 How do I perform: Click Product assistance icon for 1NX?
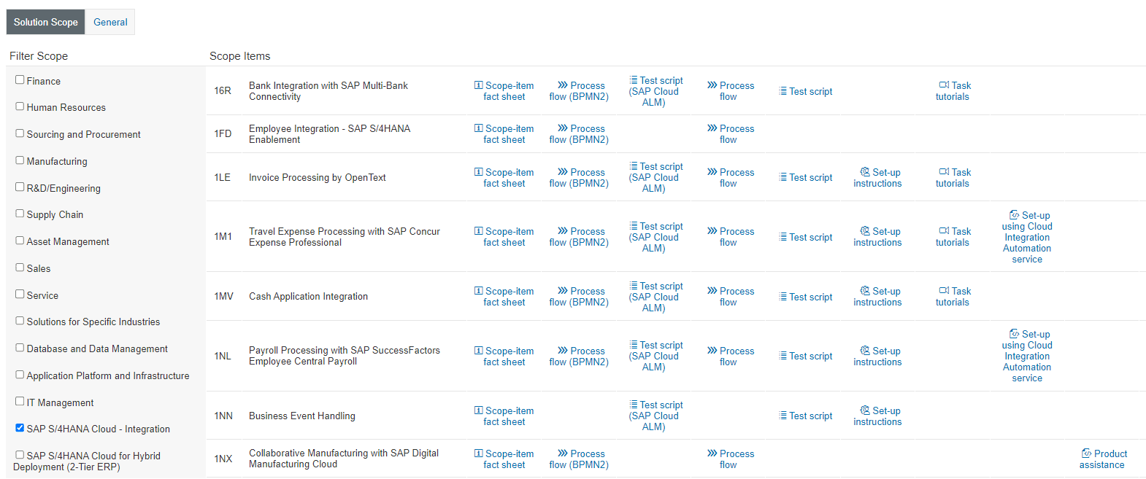[x=1086, y=453]
